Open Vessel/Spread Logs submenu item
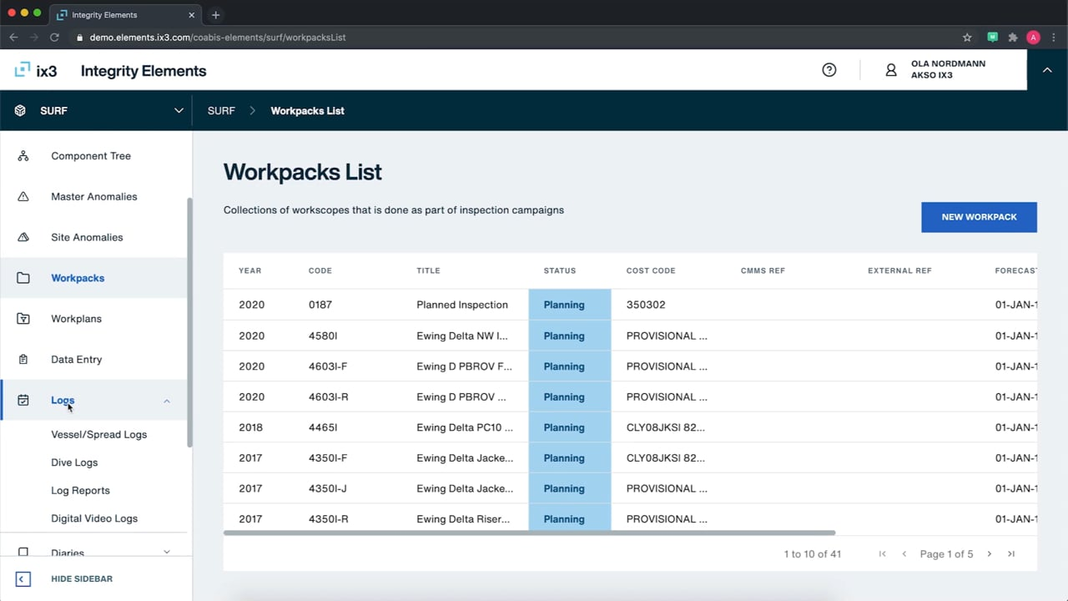The width and height of the screenshot is (1068, 601). 98,435
